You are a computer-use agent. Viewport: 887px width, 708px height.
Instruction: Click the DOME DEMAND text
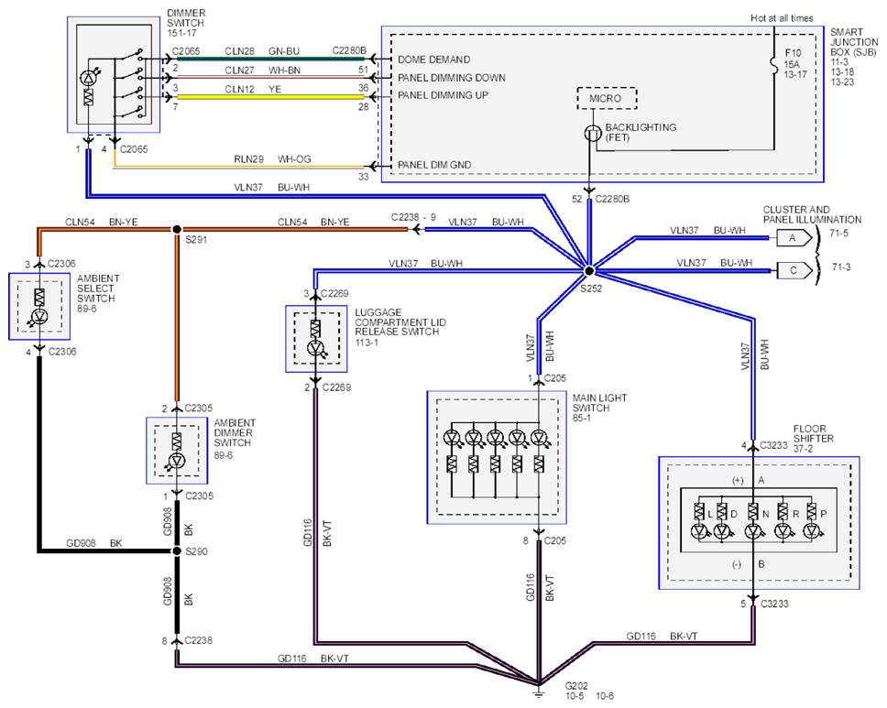coord(434,60)
